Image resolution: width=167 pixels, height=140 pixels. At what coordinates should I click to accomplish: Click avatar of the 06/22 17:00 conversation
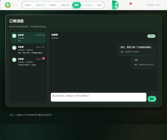[x=14, y=48]
